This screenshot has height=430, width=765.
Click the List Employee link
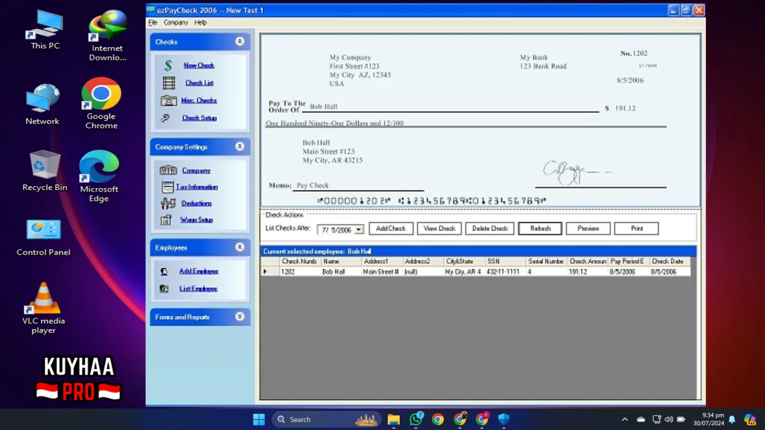coord(198,288)
